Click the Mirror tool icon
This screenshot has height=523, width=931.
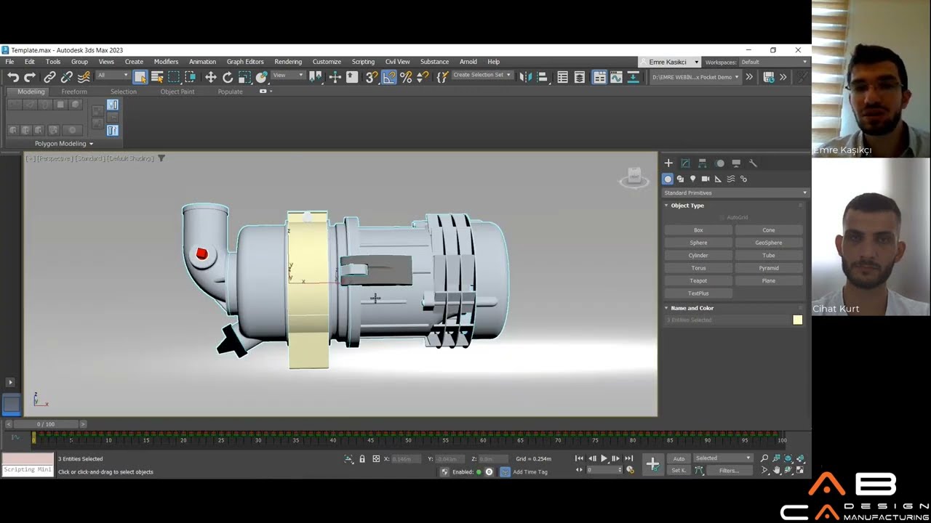pyautogui.click(x=525, y=77)
